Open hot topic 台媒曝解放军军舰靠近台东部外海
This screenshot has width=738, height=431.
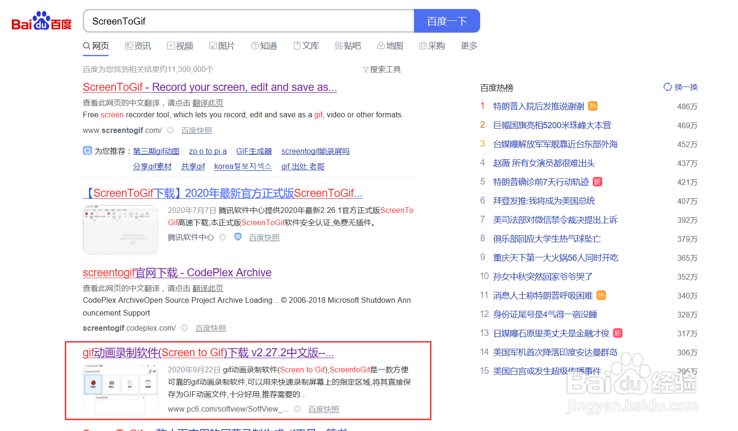pos(555,144)
